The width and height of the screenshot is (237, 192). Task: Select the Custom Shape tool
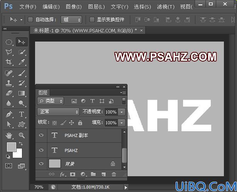(x=22, y=124)
